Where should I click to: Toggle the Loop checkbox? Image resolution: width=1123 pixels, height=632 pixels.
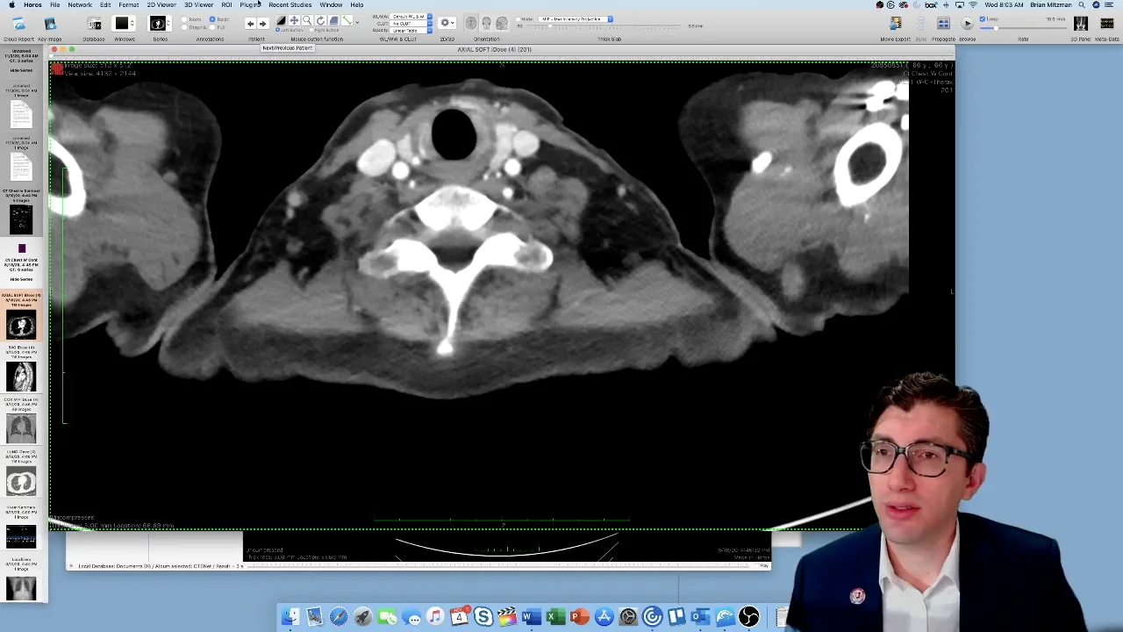pyautogui.click(x=982, y=18)
